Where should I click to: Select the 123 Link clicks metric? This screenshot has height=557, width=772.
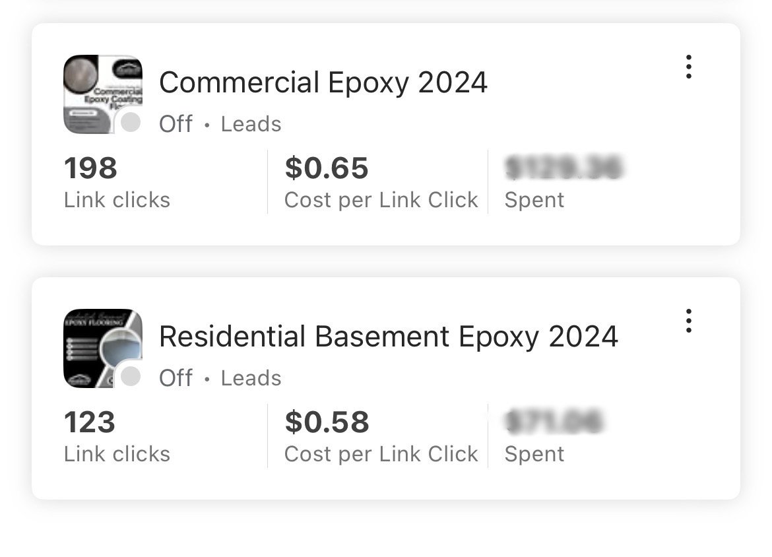[x=117, y=436]
